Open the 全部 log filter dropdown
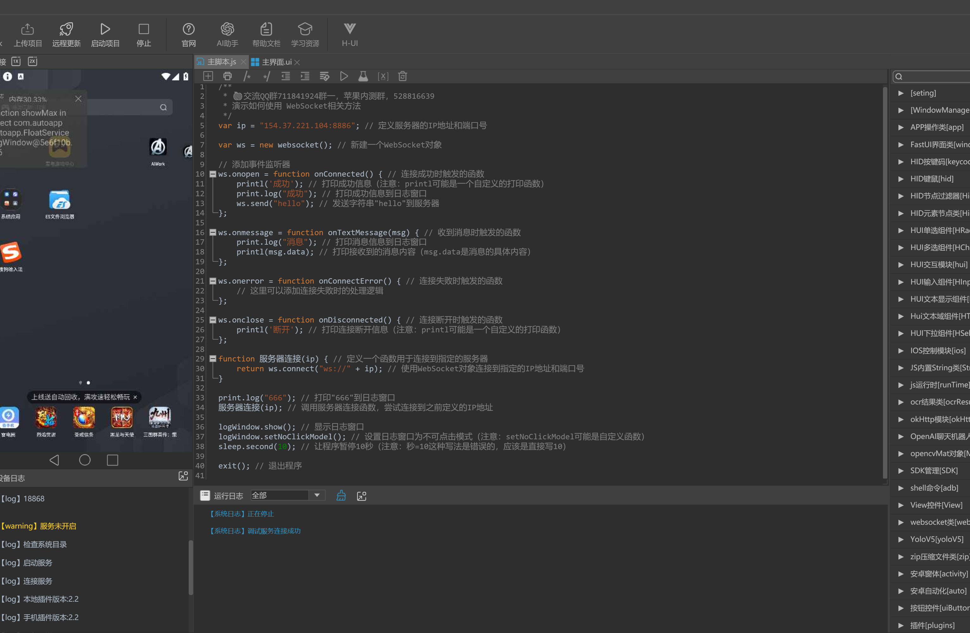Image resolution: width=970 pixels, height=633 pixels. tap(317, 495)
